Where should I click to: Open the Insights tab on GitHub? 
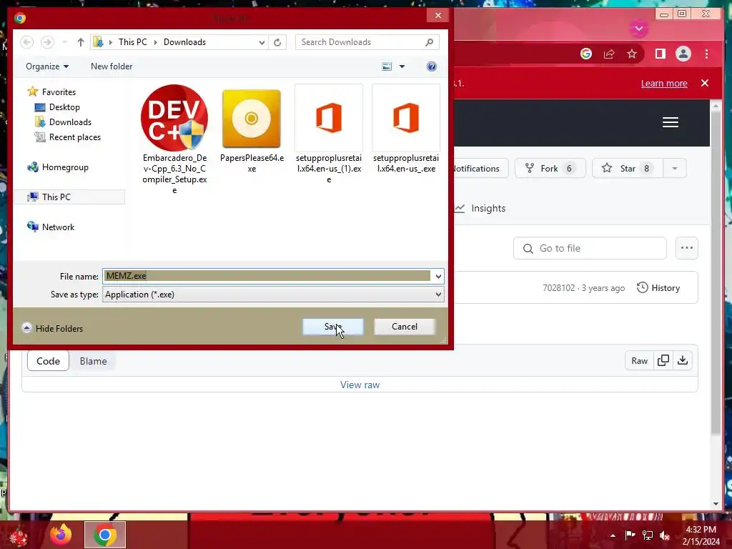pyautogui.click(x=481, y=208)
